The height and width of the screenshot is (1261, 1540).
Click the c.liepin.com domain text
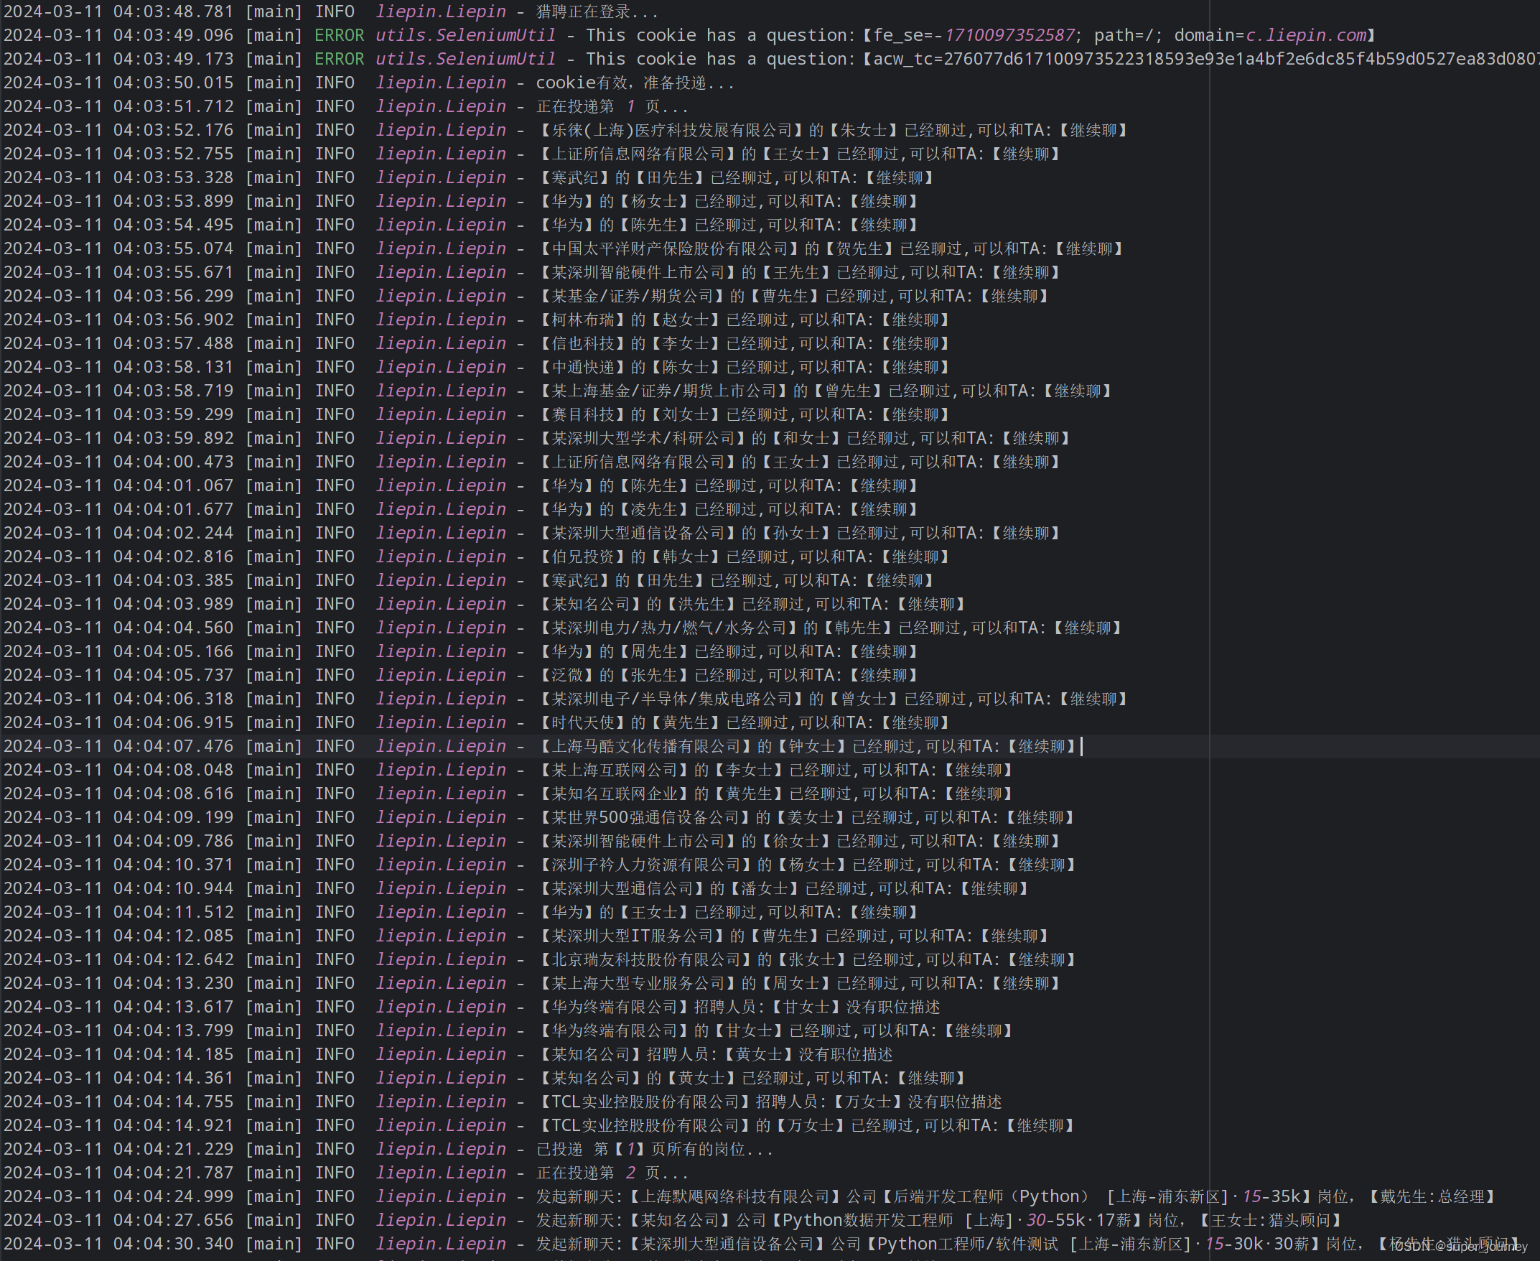coord(1305,35)
